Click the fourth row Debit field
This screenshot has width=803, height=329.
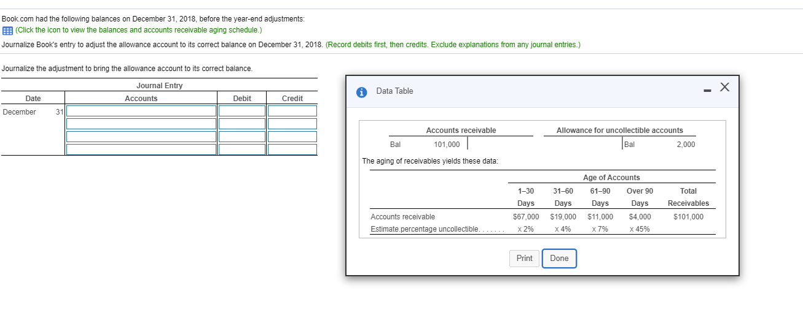click(242, 149)
